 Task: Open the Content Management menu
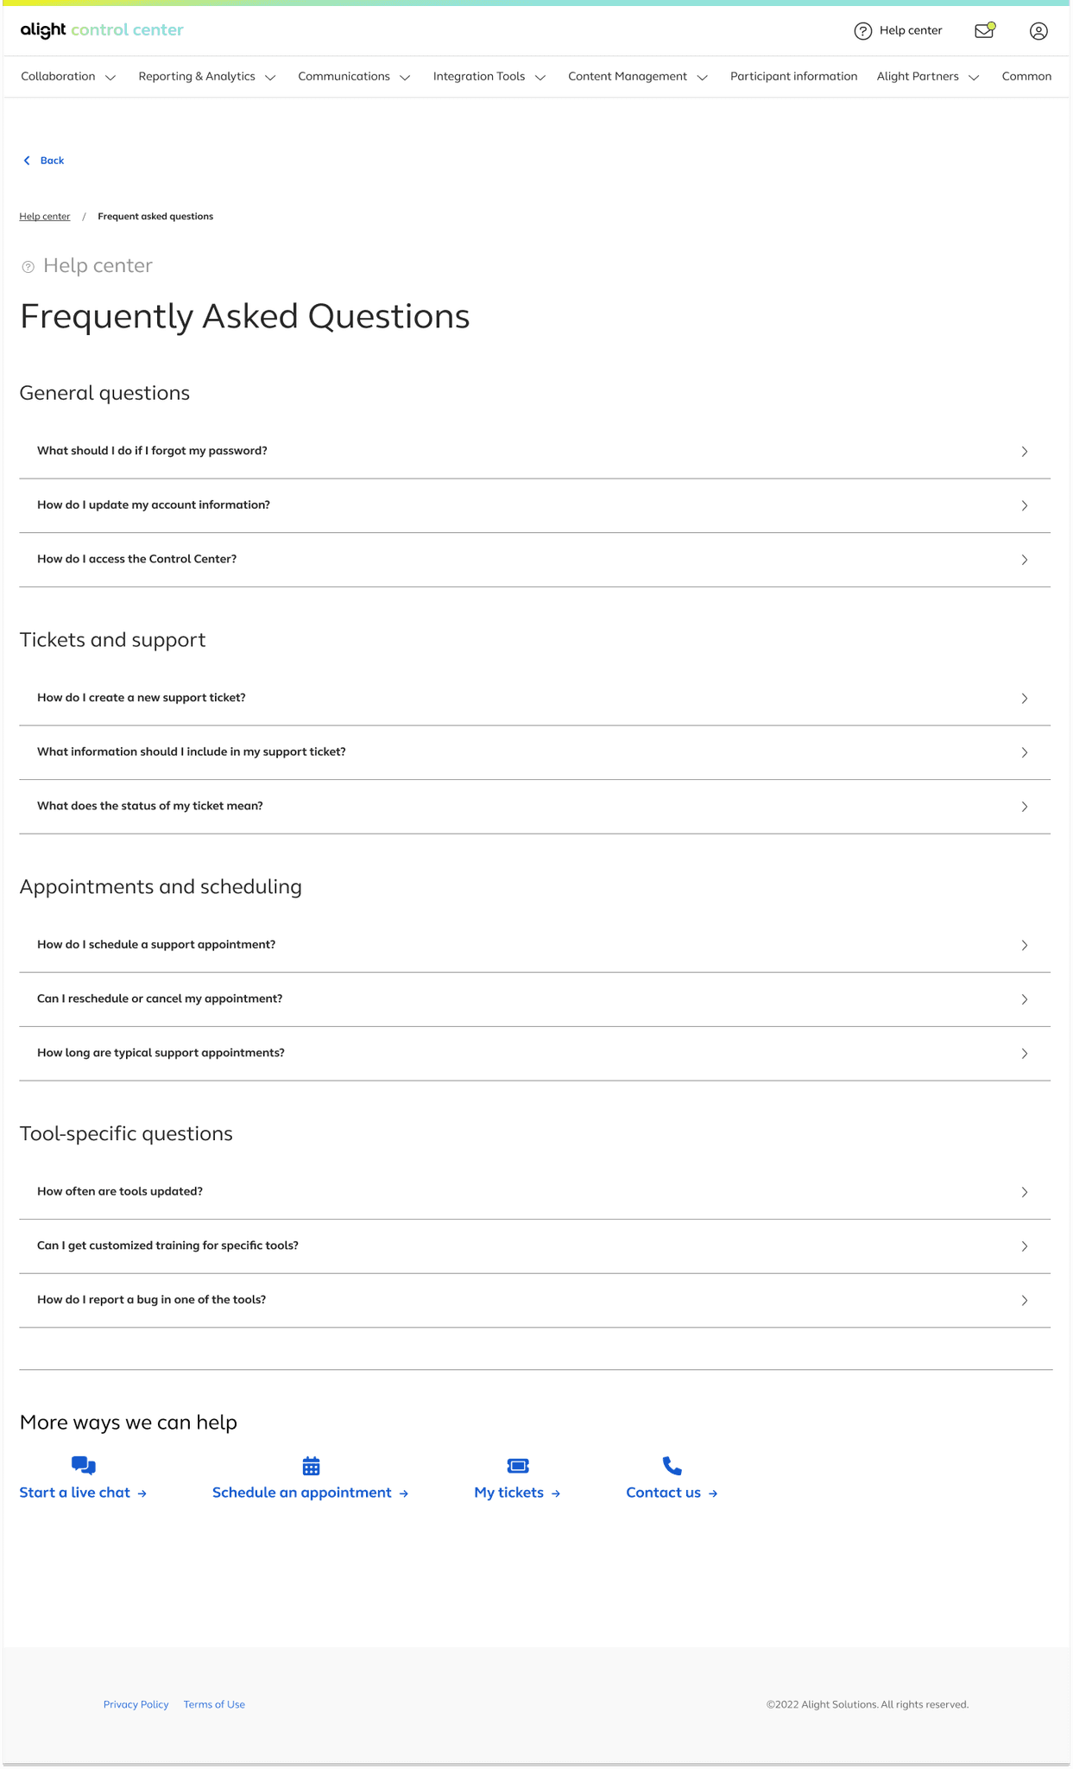637,77
